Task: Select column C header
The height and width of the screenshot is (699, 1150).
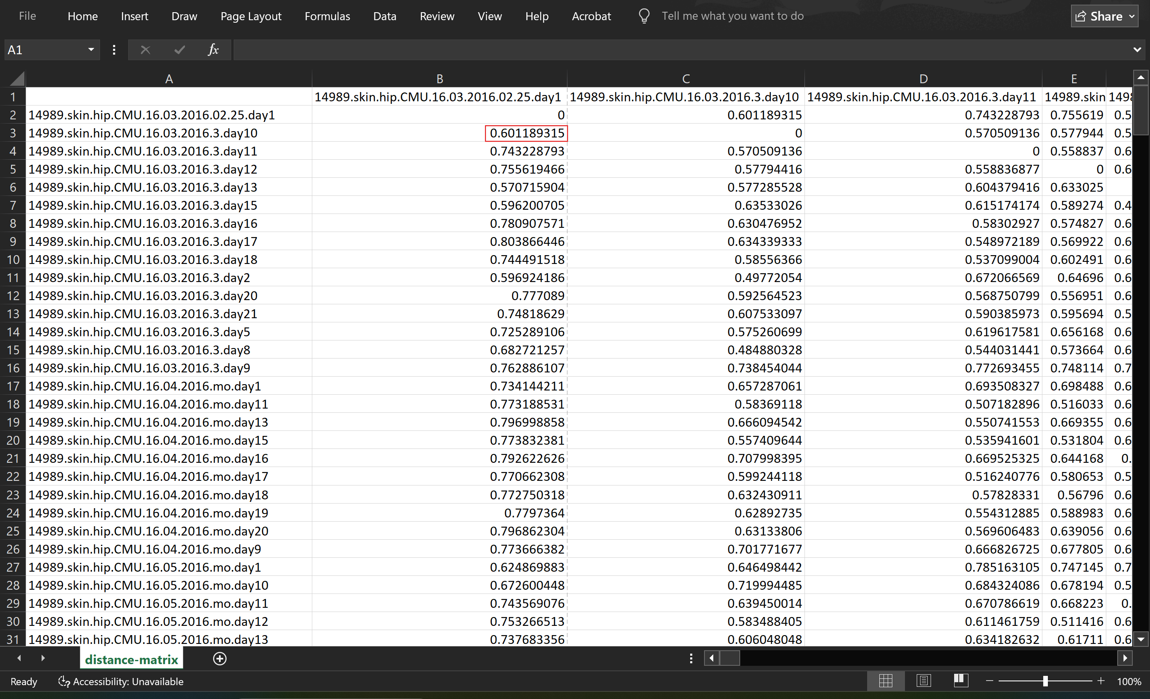Action: 686,79
